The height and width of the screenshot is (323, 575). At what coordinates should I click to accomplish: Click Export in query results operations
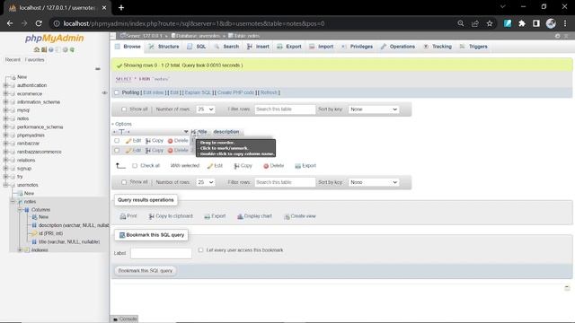tap(215, 216)
